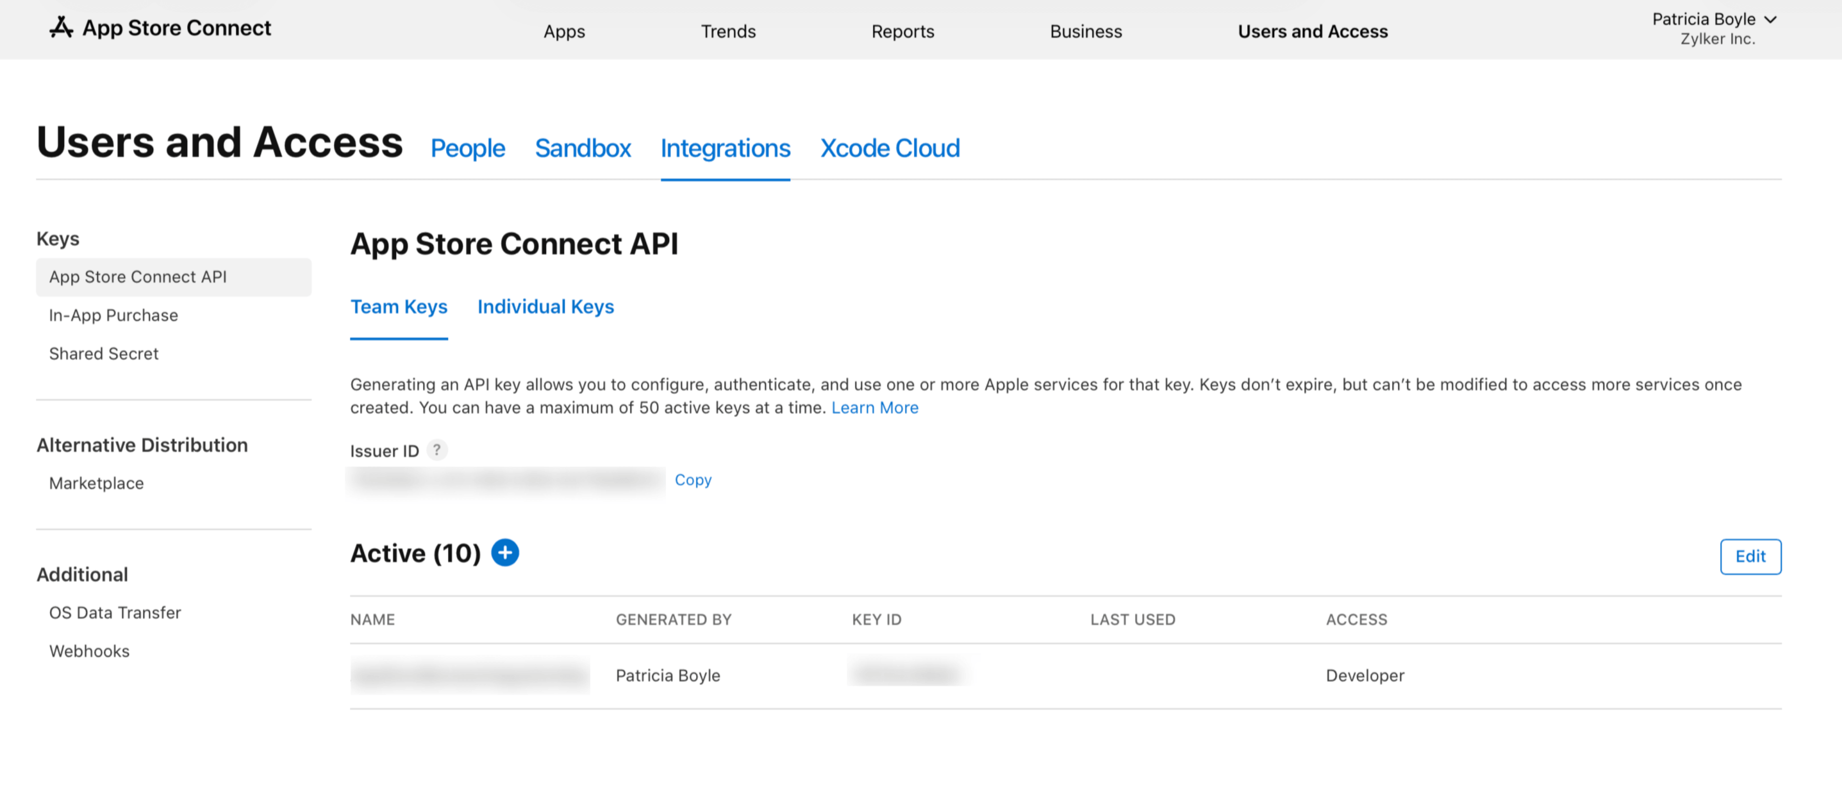Select the Integrations tab
The height and width of the screenshot is (786, 1842).
point(725,148)
